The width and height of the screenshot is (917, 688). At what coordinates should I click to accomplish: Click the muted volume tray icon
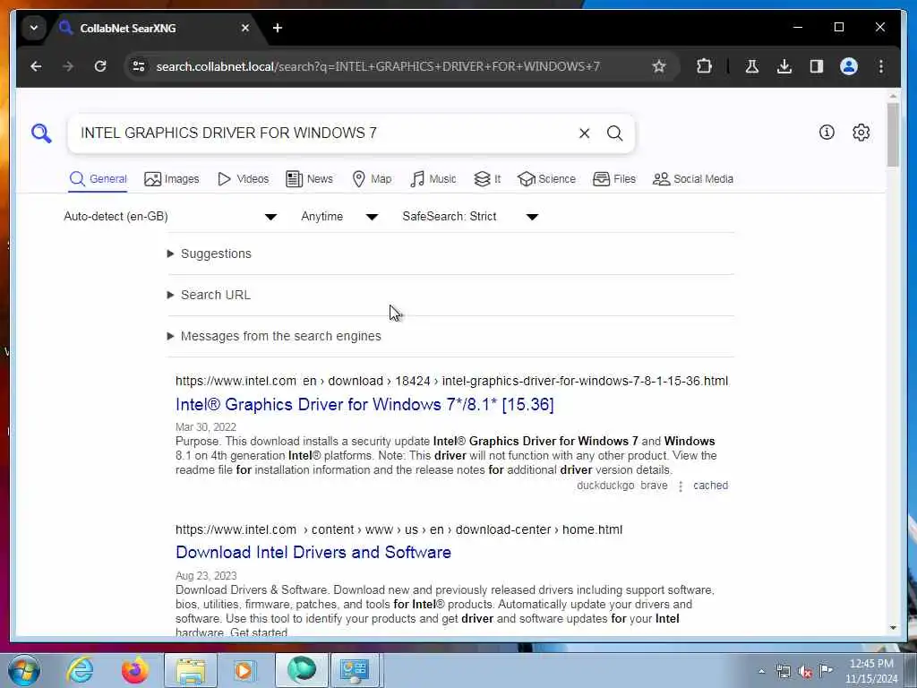click(x=805, y=671)
